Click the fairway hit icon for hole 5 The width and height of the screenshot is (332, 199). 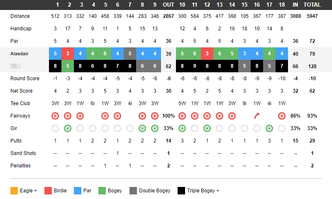pyautogui.click(x=105, y=116)
